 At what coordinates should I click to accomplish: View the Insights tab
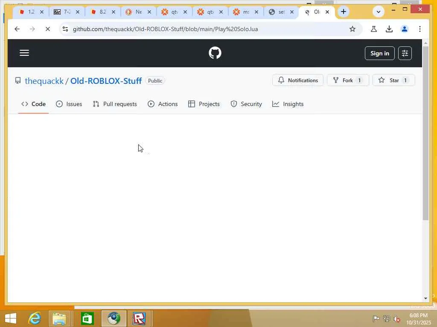click(288, 104)
